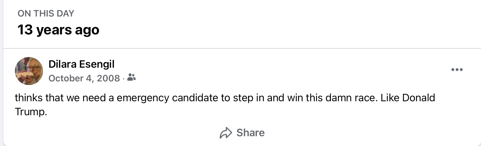Click the word "Trump." on second line
The width and height of the screenshot is (481, 146).
click(x=31, y=112)
